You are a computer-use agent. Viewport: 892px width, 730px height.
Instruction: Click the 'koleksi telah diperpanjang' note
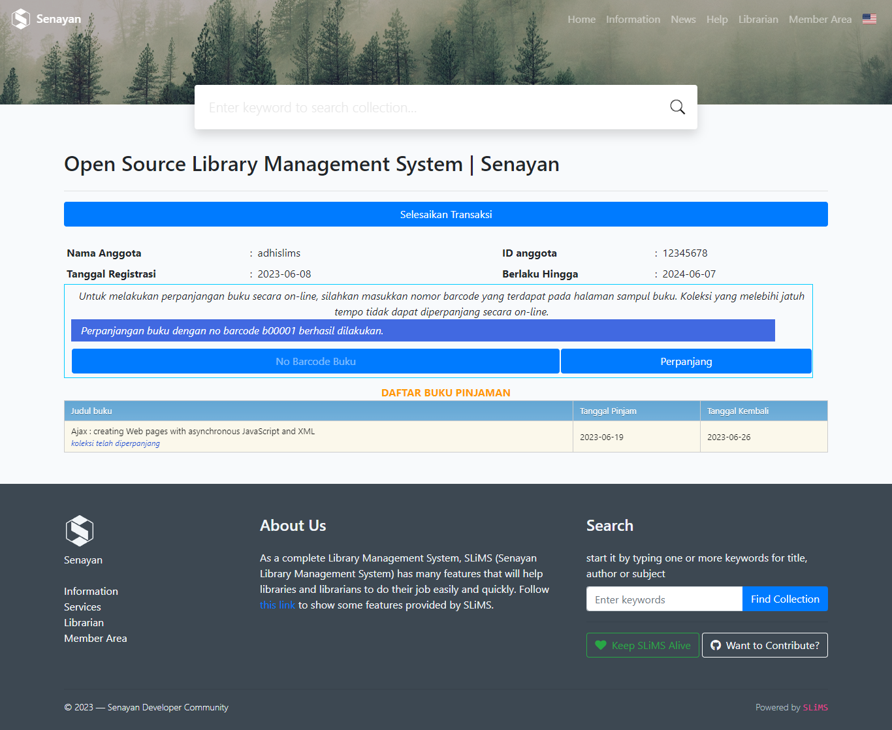116,443
